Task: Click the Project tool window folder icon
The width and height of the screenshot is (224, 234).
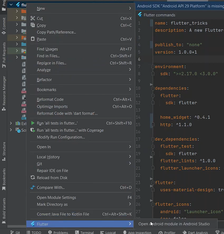Action: pyautogui.click(x=4, y=10)
